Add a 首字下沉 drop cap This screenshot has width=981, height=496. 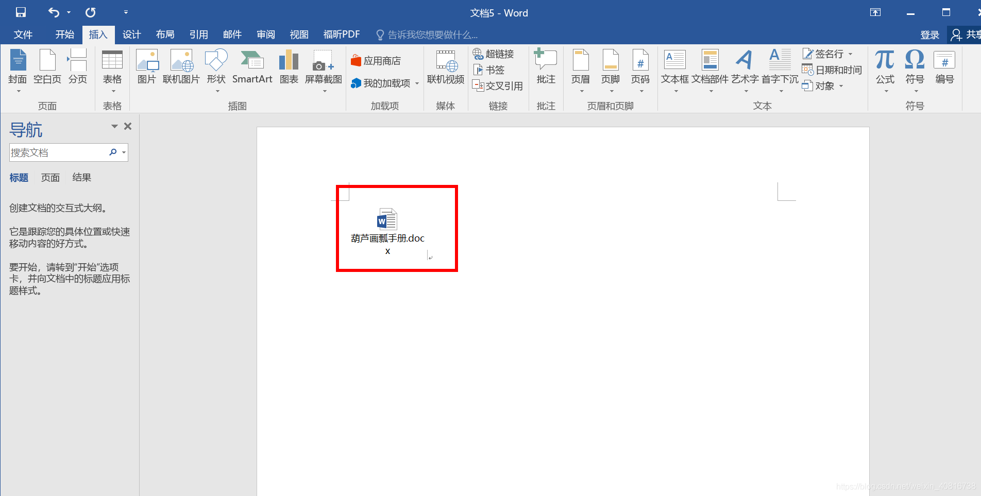click(780, 71)
